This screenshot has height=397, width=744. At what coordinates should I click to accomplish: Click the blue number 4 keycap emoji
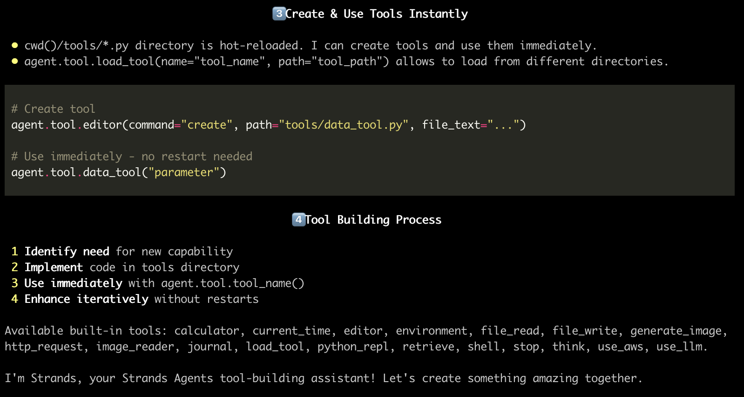298,219
